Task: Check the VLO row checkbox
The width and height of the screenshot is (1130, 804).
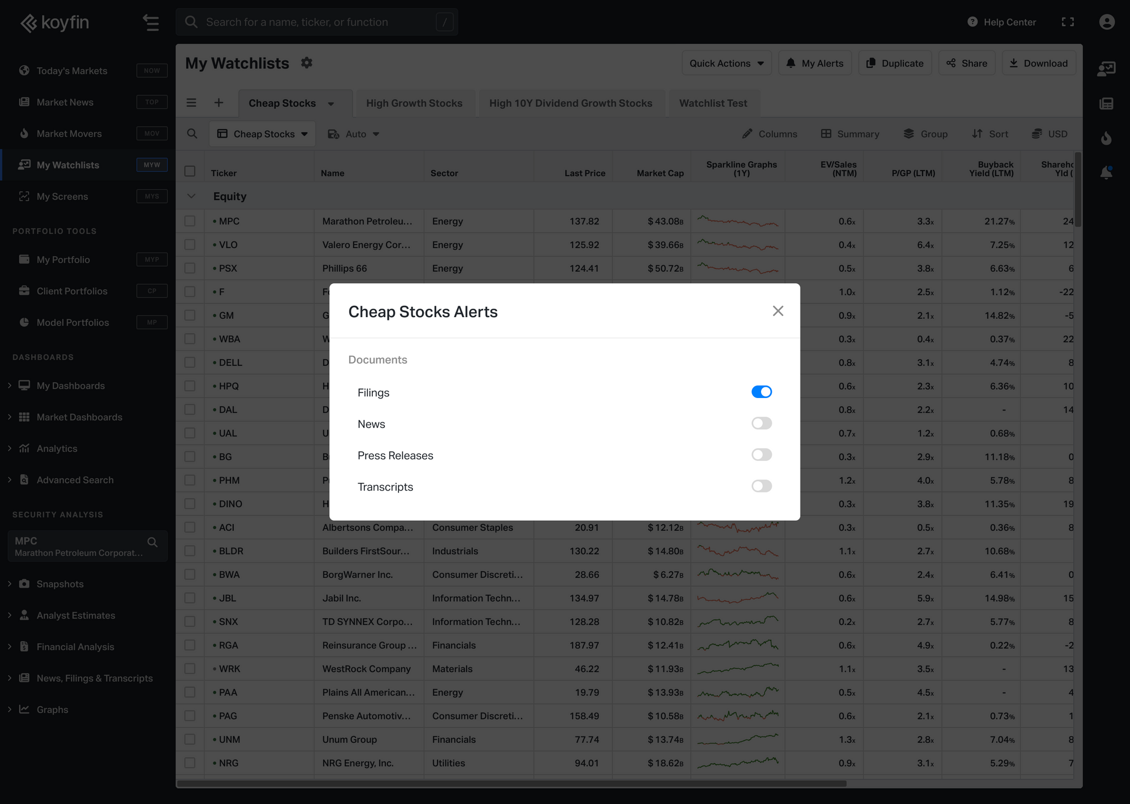Action: [190, 245]
